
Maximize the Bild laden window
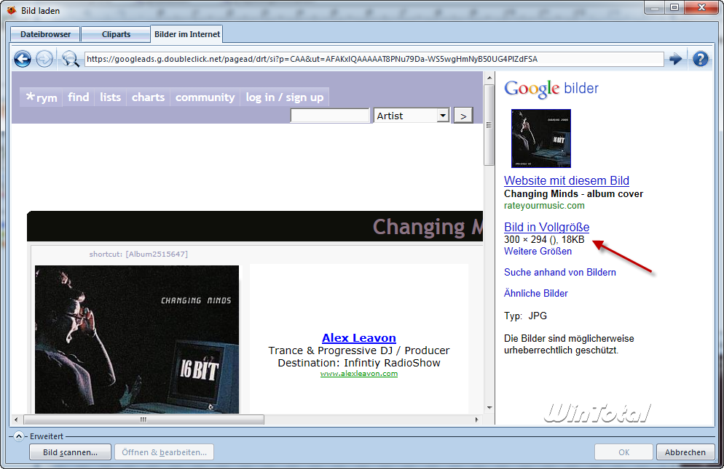coord(674,7)
